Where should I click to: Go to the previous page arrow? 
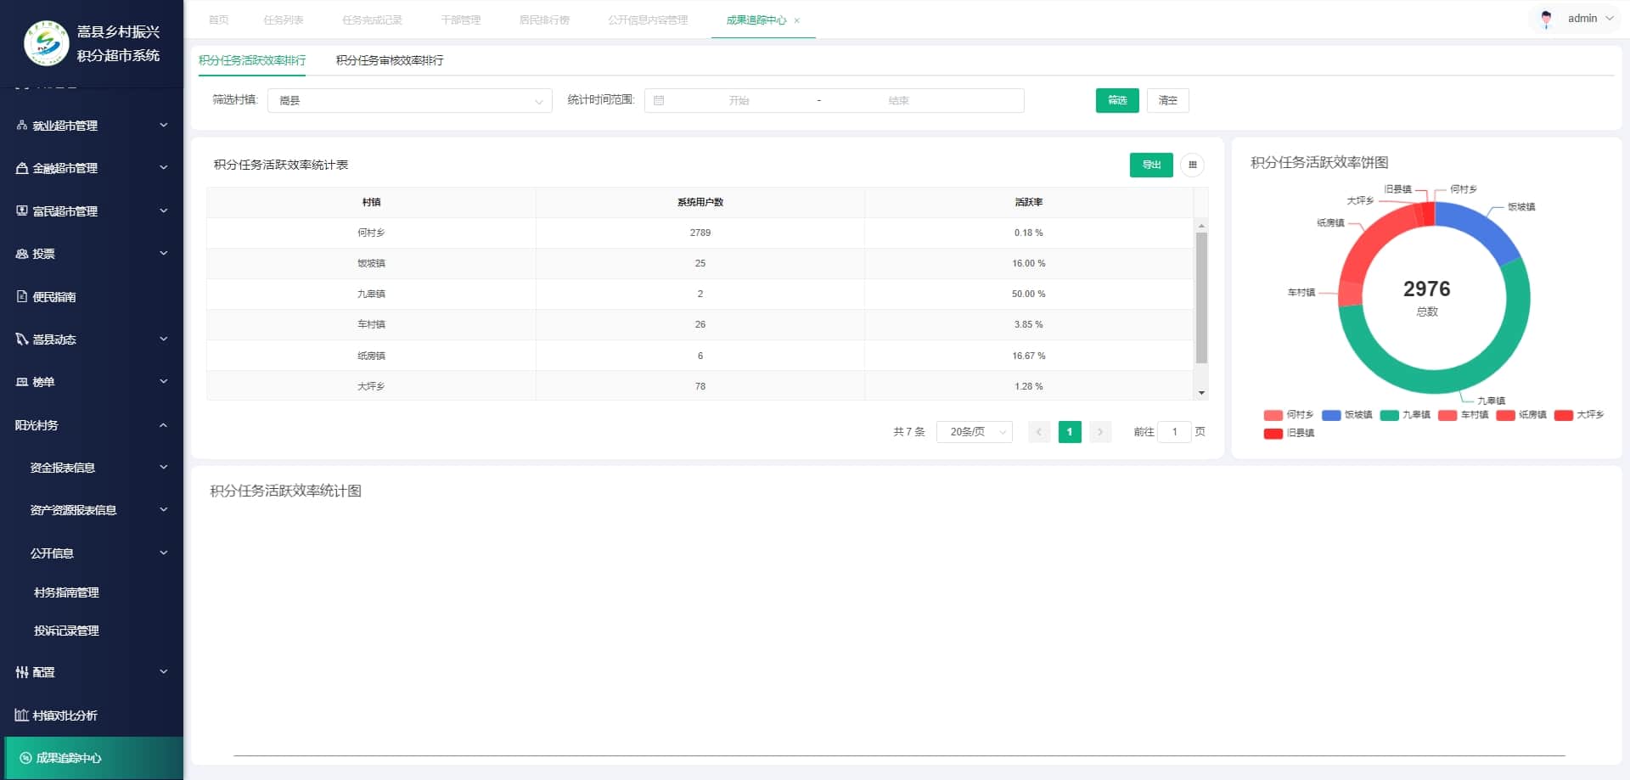(1039, 432)
